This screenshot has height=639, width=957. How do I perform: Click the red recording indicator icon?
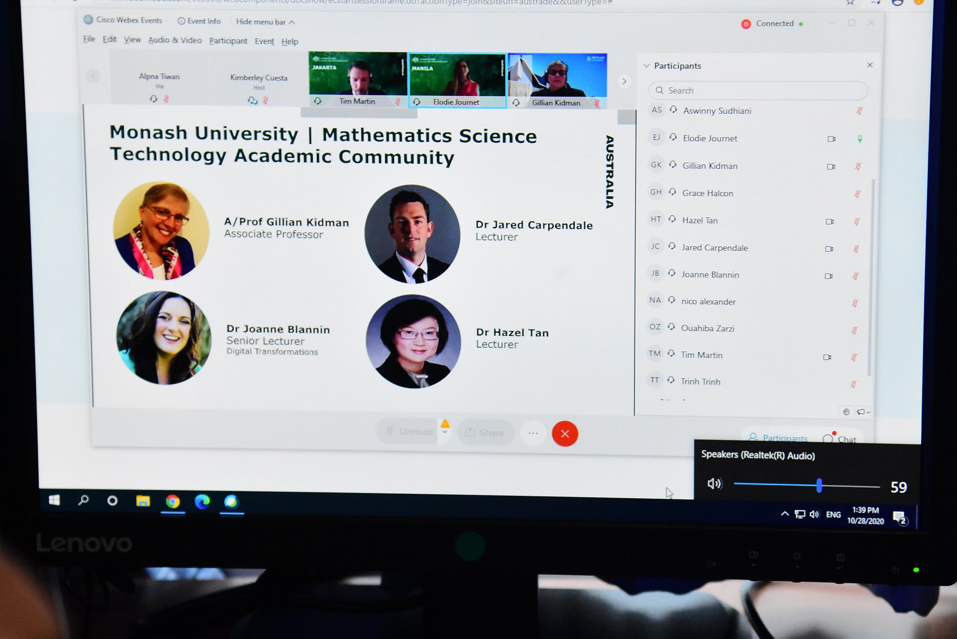coord(746,24)
